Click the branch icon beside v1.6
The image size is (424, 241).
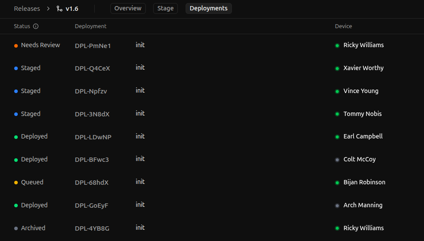pyautogui.click(x=59, y=9)
